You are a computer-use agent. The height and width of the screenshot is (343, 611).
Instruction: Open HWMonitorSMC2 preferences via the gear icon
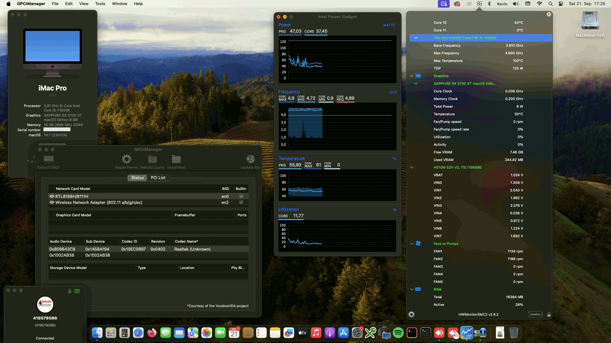coord(411,314)
